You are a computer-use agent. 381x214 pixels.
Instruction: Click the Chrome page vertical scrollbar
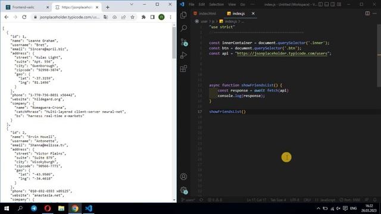174,42
